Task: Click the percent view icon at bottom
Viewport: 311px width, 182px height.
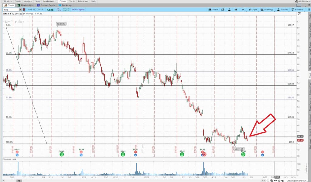Action: tap(283, 180)
